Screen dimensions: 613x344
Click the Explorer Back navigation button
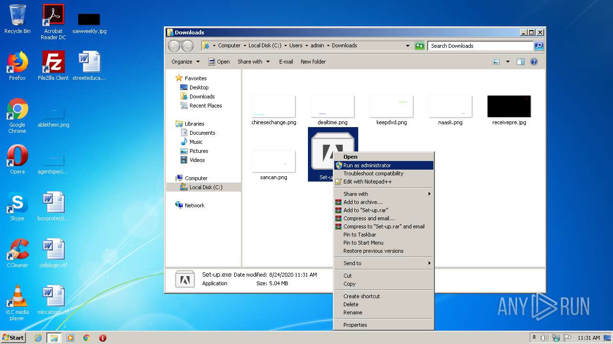[x=174, y=46]
